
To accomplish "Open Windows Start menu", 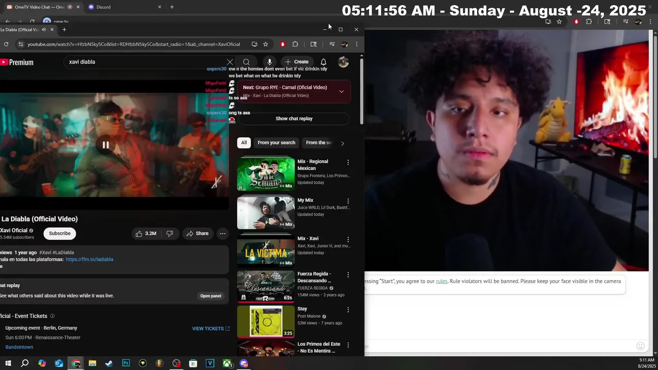I will coord(8,363).
